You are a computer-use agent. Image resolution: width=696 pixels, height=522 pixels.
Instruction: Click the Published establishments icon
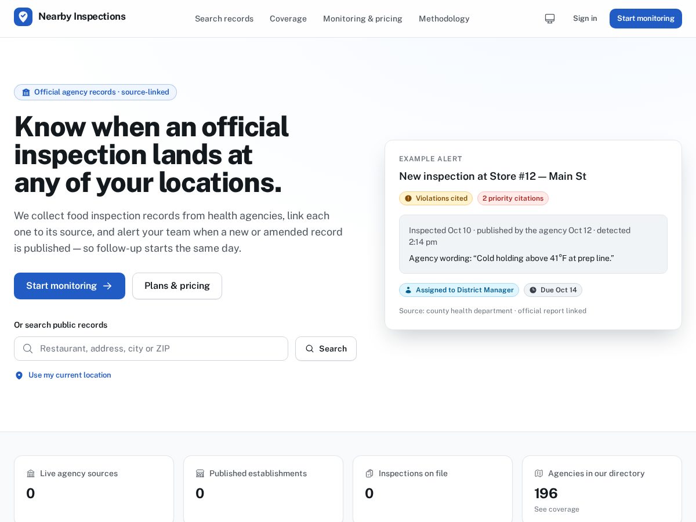(200, 473)
